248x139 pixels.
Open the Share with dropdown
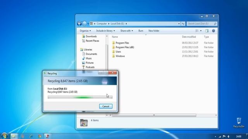click(x=127, y=31)
